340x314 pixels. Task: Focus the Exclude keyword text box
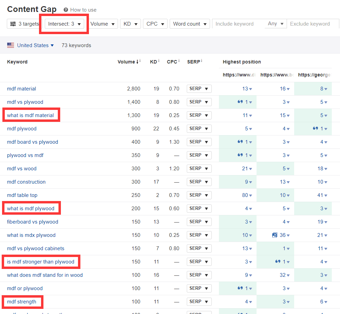pos(311,24)
